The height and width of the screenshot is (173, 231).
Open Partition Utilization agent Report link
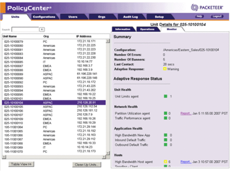point(186,114)
